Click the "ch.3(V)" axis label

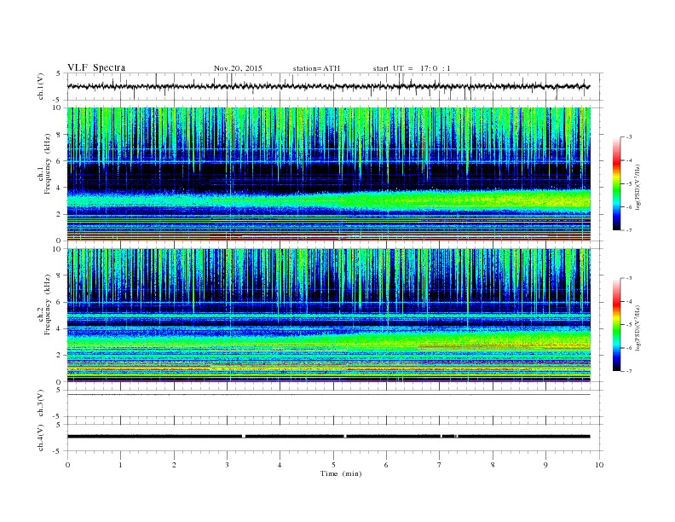click(41, 403)
